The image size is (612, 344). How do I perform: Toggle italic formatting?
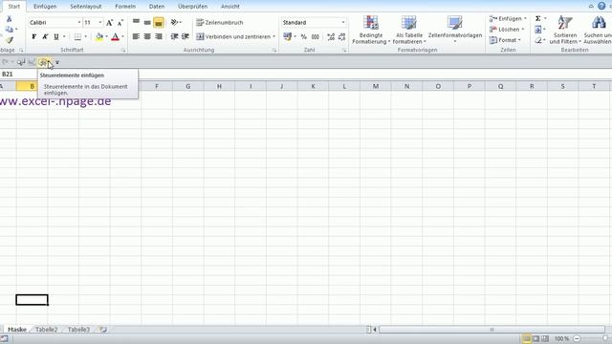click(45, 36)
